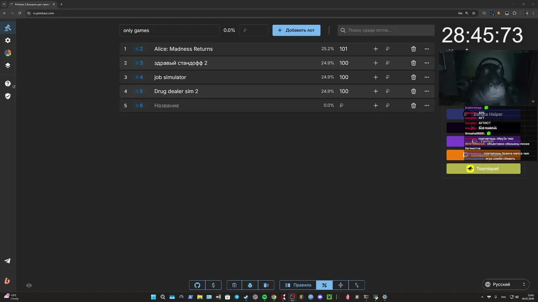Click the bug report icon in bottom toolbar

(x=250, y=285)
